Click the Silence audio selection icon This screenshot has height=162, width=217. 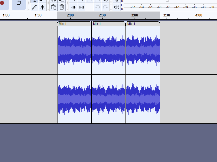[81, 7]
